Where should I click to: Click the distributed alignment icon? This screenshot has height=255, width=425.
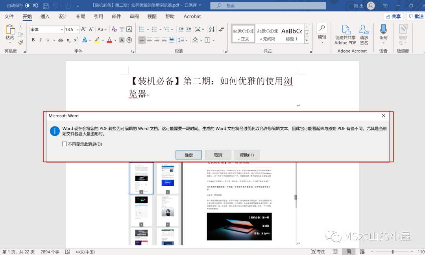point(172,40)
